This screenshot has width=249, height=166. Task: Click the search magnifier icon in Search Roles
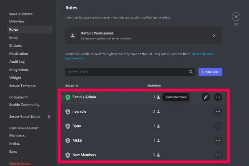[x=191, y=72]
